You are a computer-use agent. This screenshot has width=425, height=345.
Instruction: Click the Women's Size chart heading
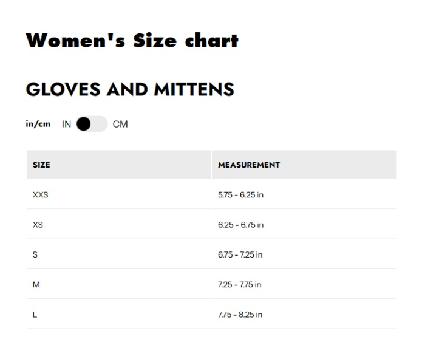(x=132, y=41)
